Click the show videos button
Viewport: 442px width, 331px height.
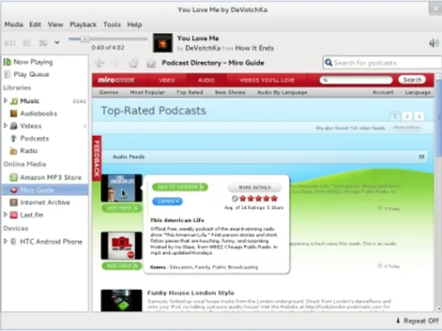click(407, 127)
